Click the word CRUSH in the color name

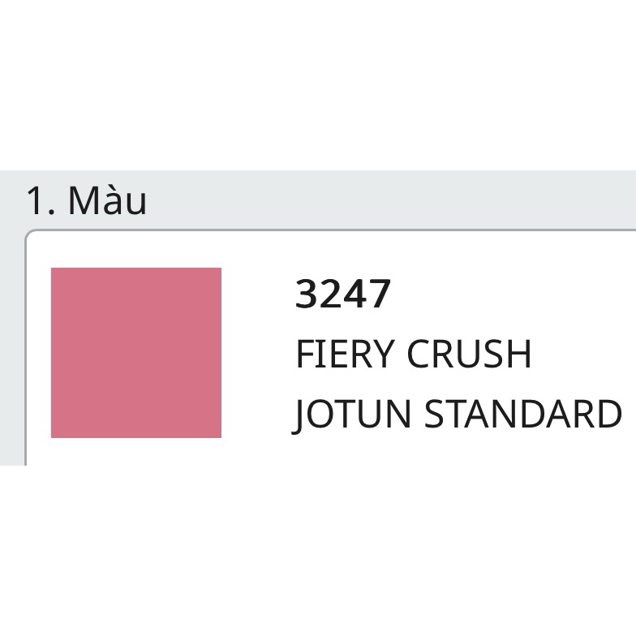pos(469,354)
